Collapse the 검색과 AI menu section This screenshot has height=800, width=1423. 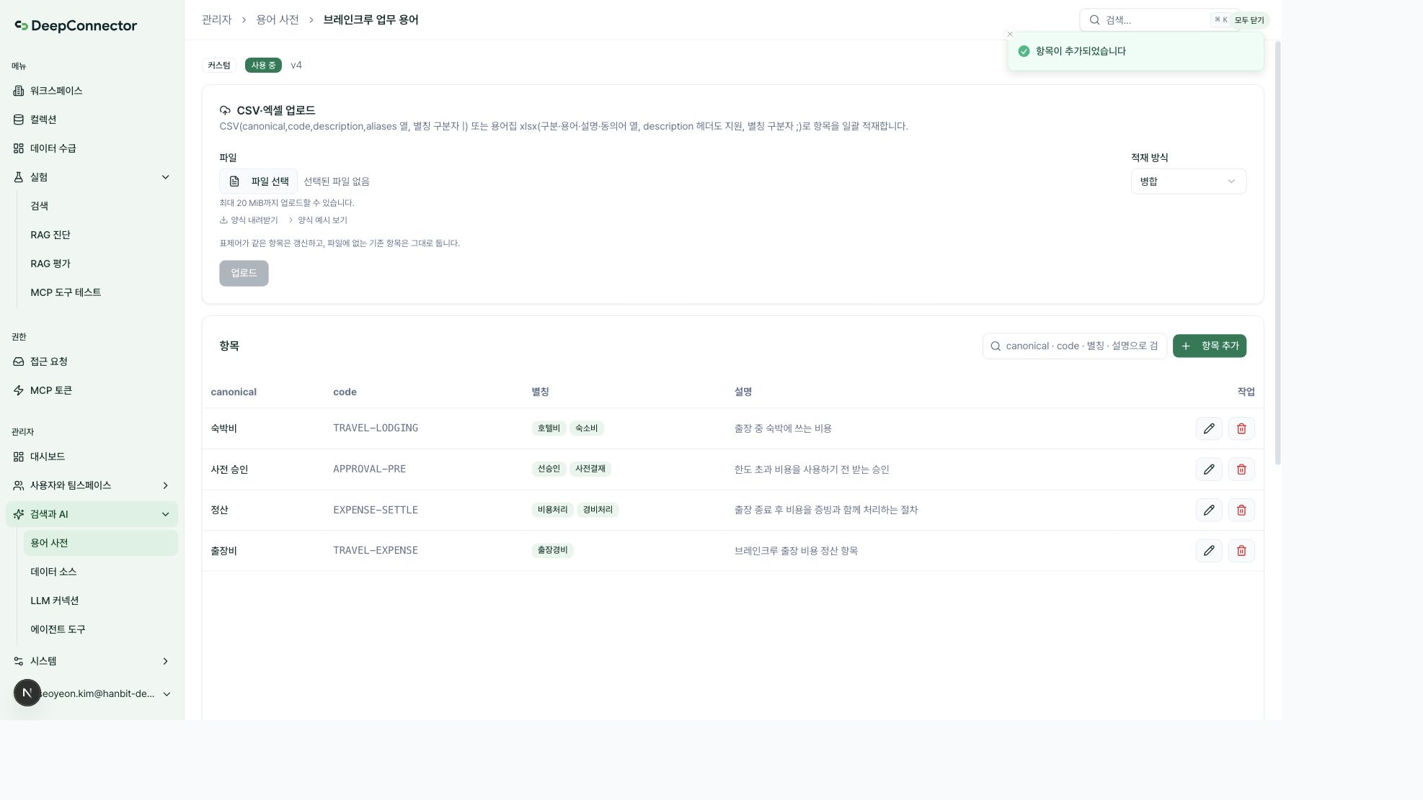165,514
